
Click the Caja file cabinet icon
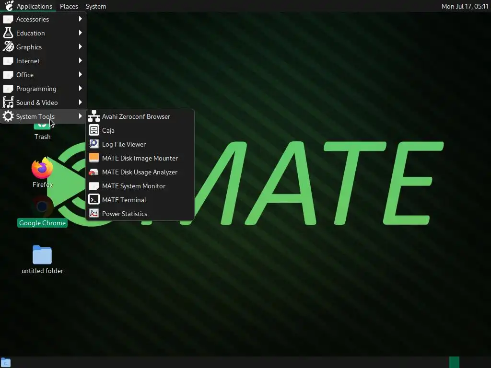point(94,130)
